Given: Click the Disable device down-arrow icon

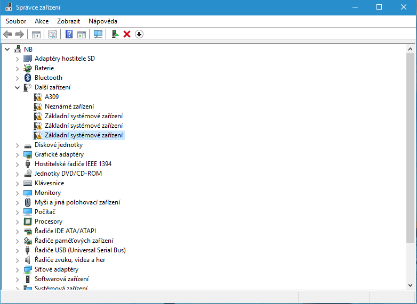Looking at the screenshot, I should point(139,34).
